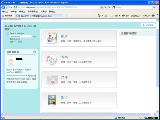Click the Read Mail envelope icon
The image size is (160, 120).
point(112,16)
